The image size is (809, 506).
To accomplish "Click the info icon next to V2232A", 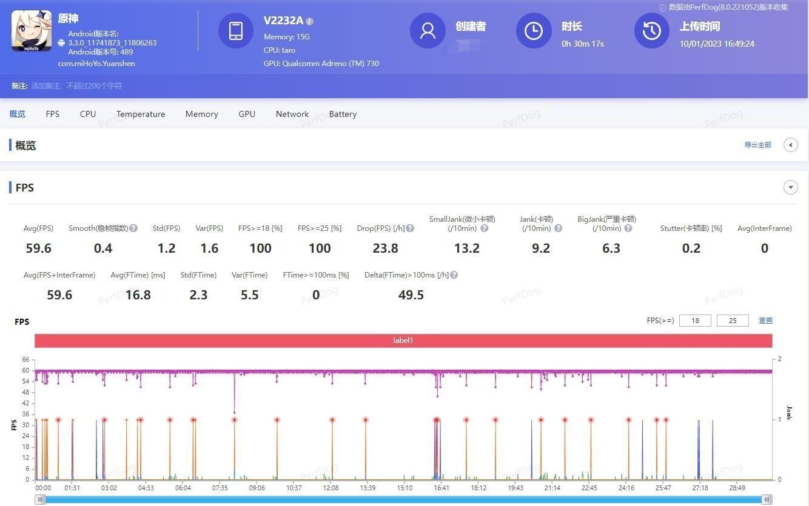I will coord(310,21).
